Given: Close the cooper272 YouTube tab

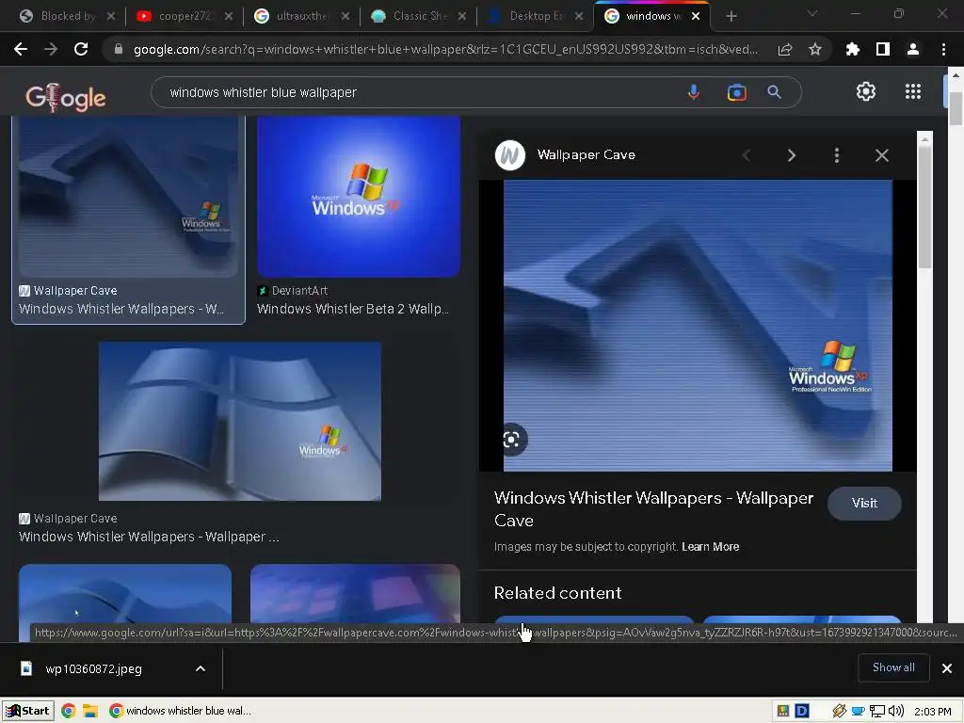Looking at the screenshot, I should click(x=228, y=17).
